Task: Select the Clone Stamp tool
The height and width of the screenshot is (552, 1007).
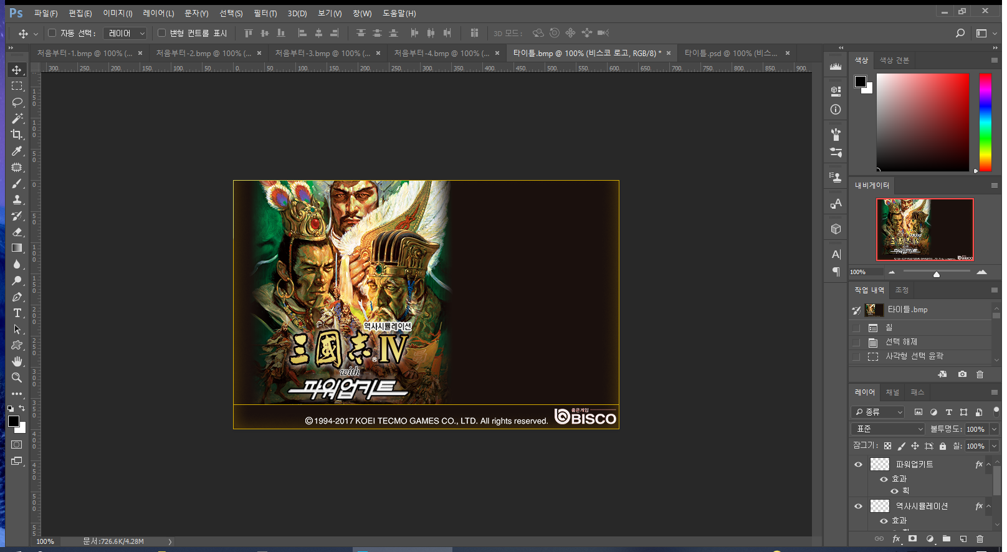Action: click(x=17, y=199)
